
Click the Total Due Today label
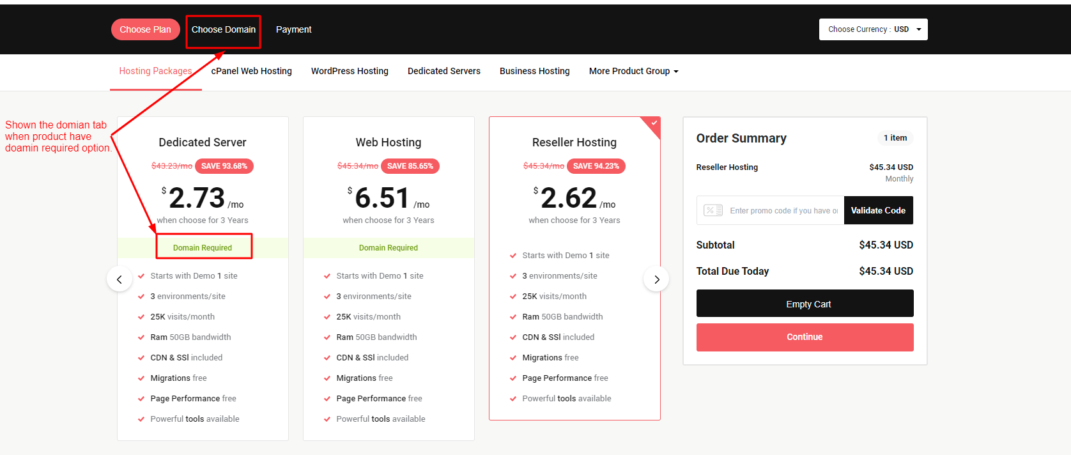[x=732, y=271]
